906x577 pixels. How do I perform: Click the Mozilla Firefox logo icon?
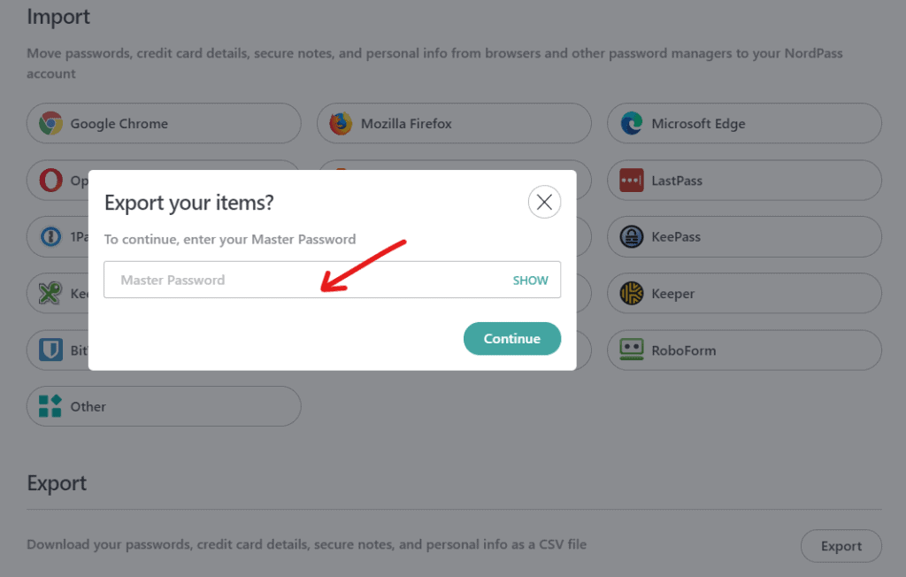[341, 124]
